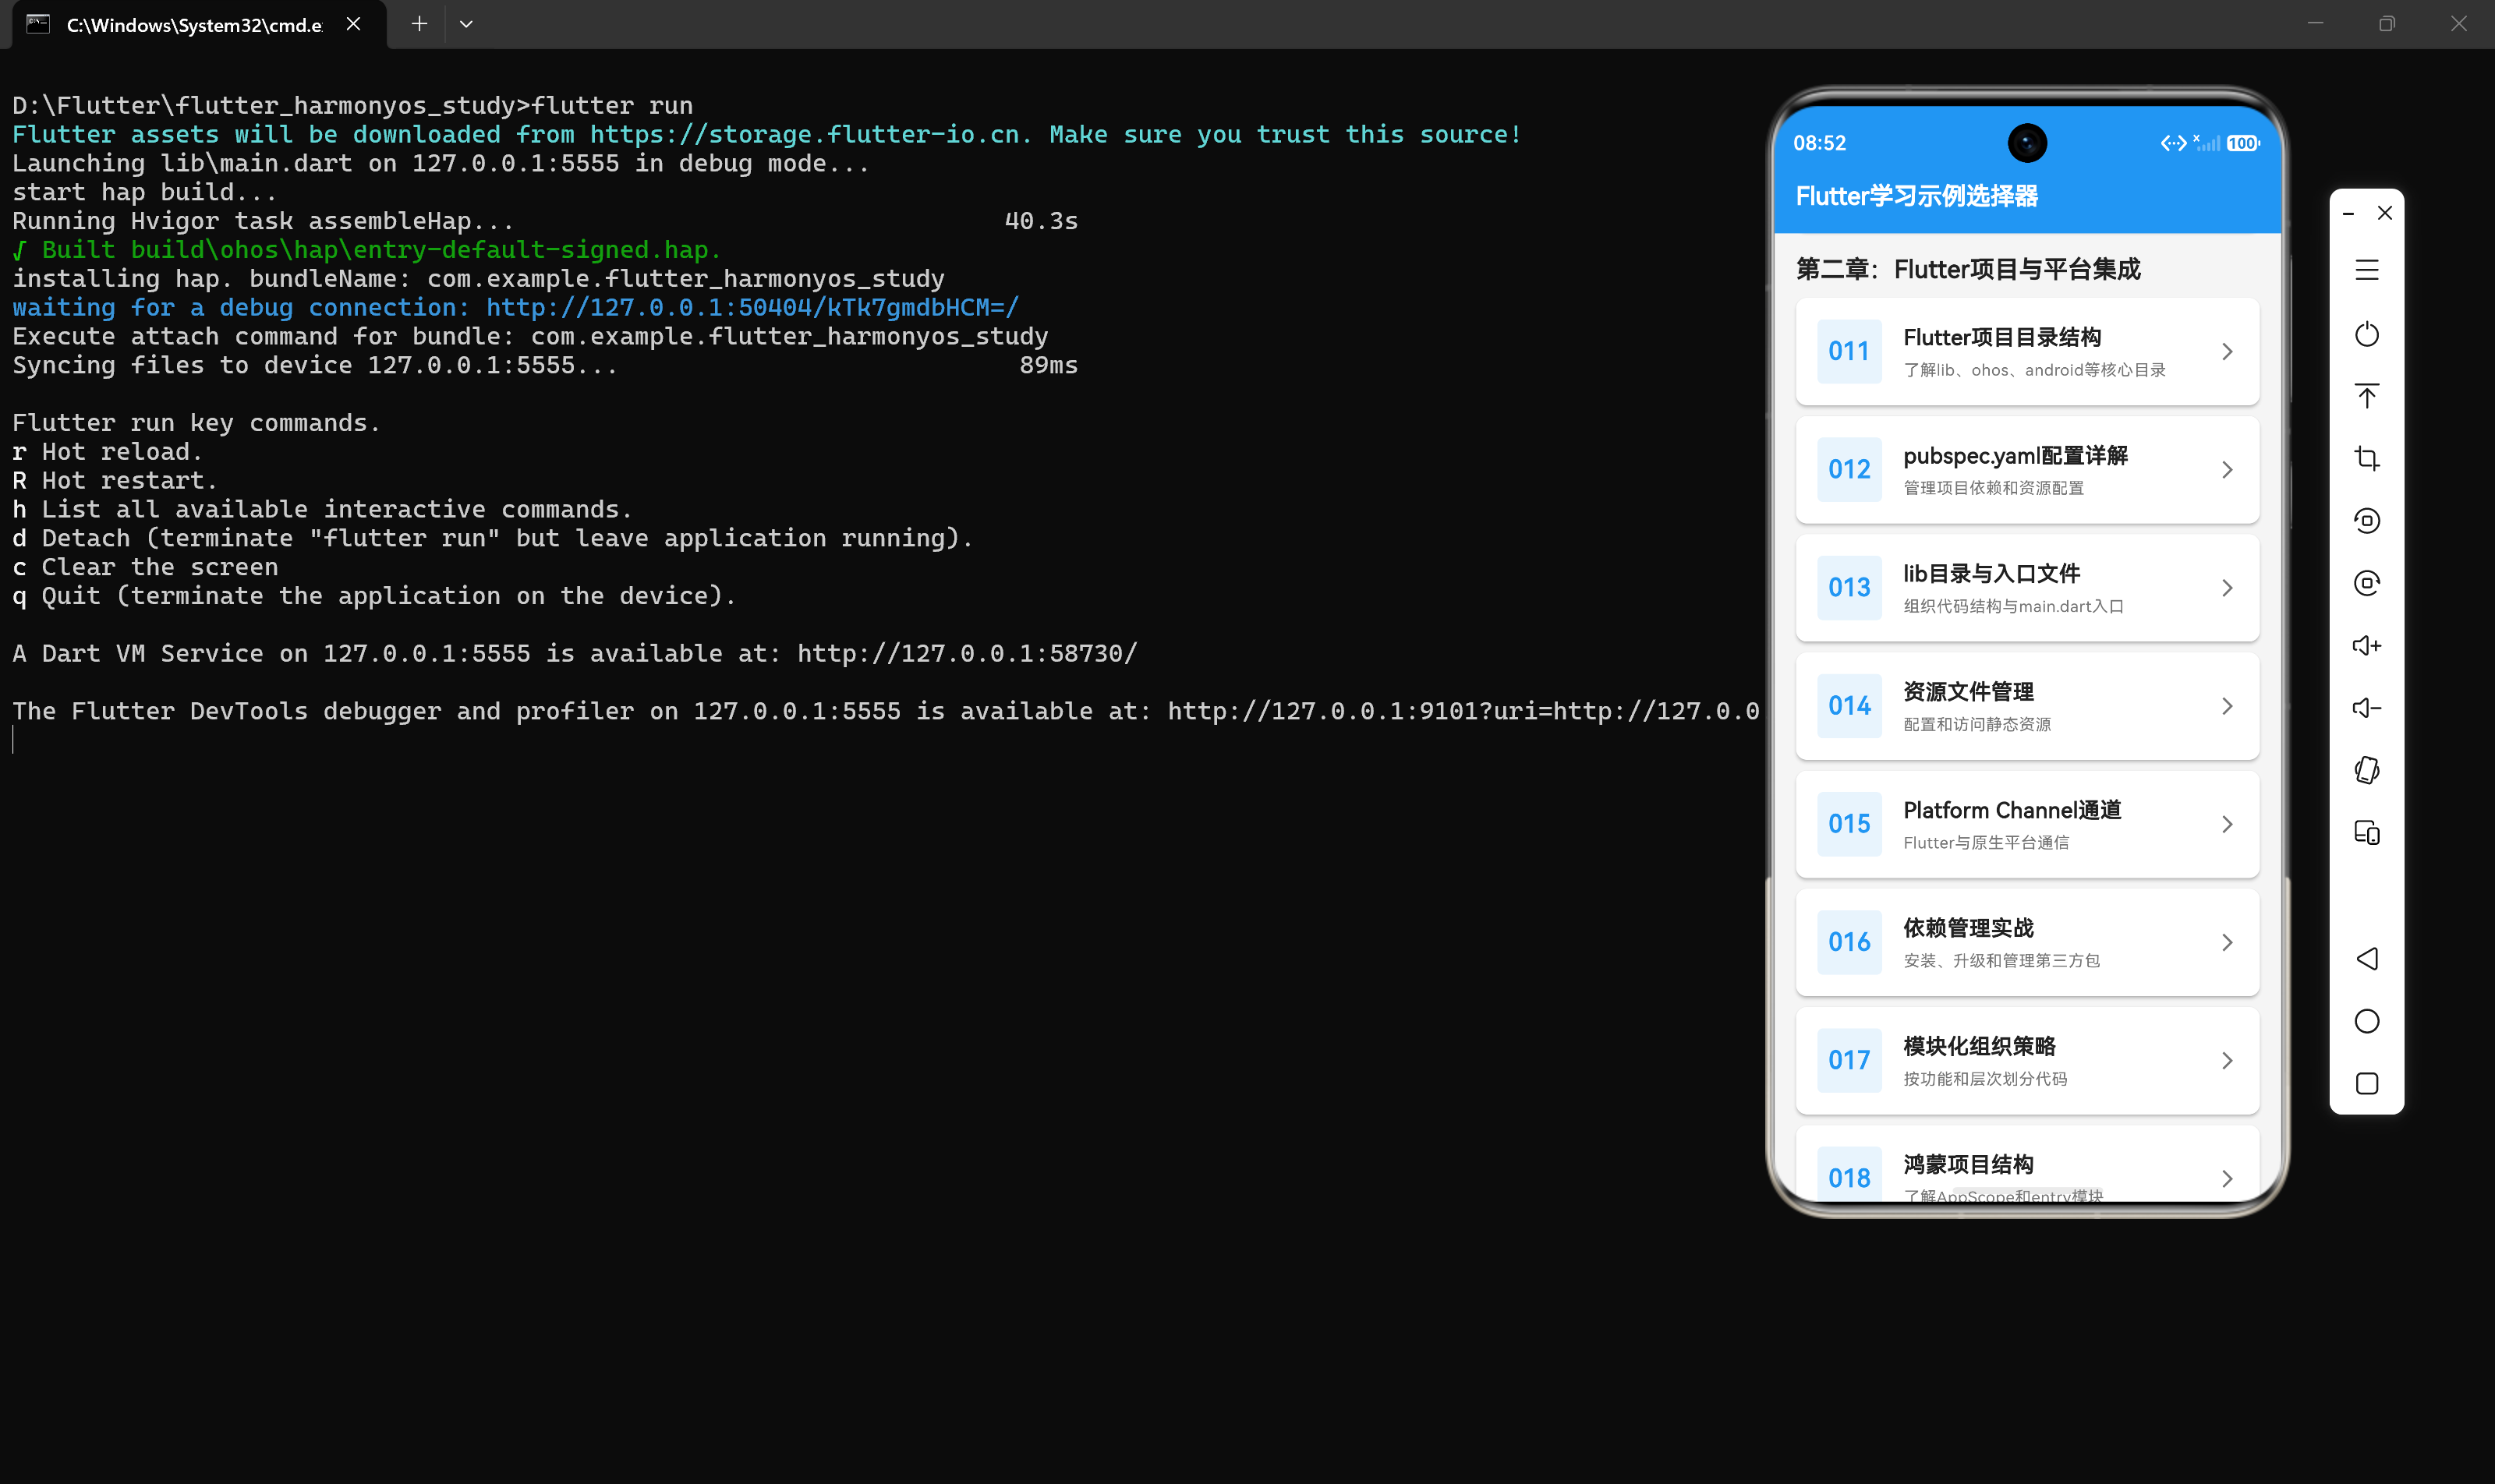Click the multi-device screen icon
The height and width of the screenshot is (1484, 2495).
point(2366,832)
